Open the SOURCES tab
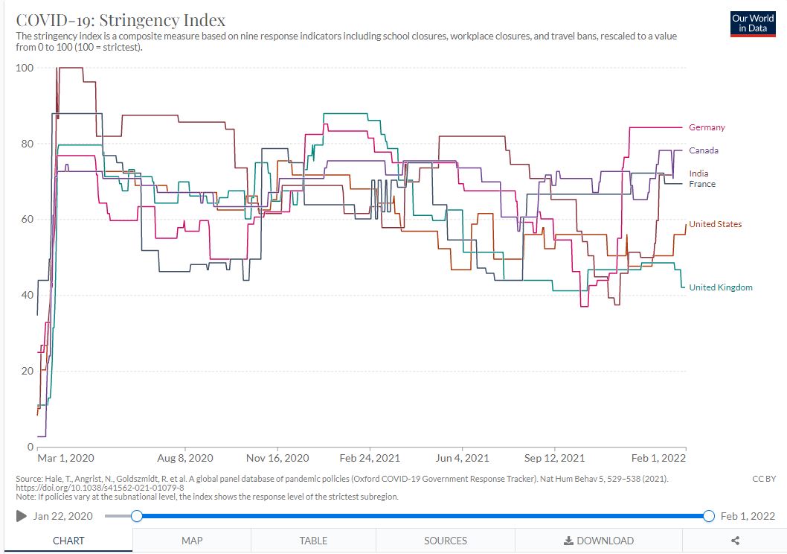Image resolution: width=787 pixels, height=554 pixels. point(446,541)
